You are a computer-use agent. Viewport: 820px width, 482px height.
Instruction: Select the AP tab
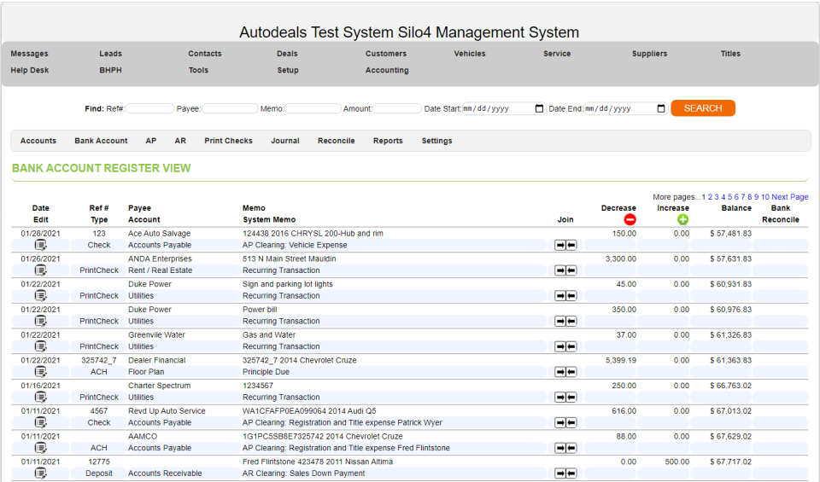coord(151,141)
